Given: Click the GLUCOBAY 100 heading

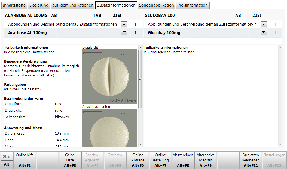Looking at the screenshot, I should pos(160,16).
